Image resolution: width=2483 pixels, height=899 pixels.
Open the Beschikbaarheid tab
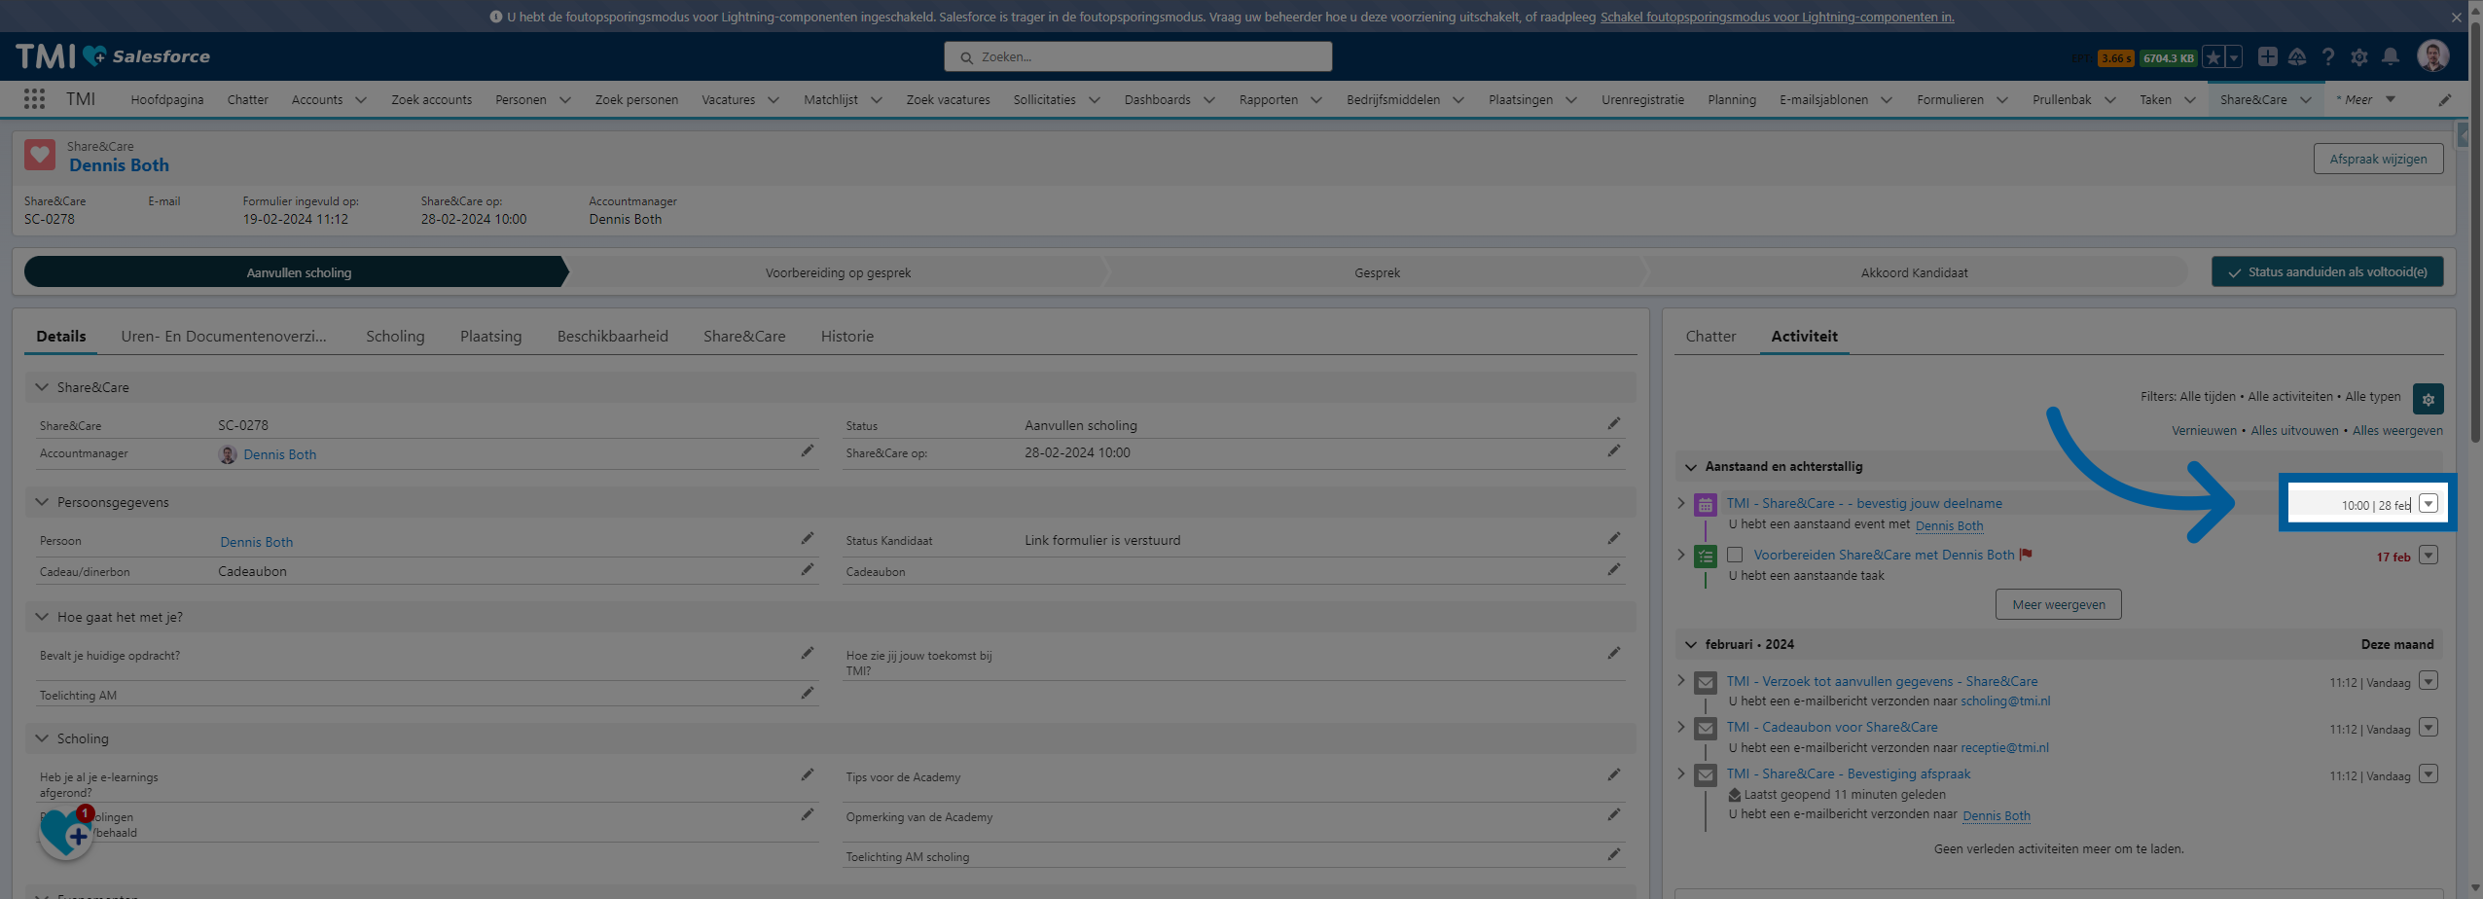(612, 336)
